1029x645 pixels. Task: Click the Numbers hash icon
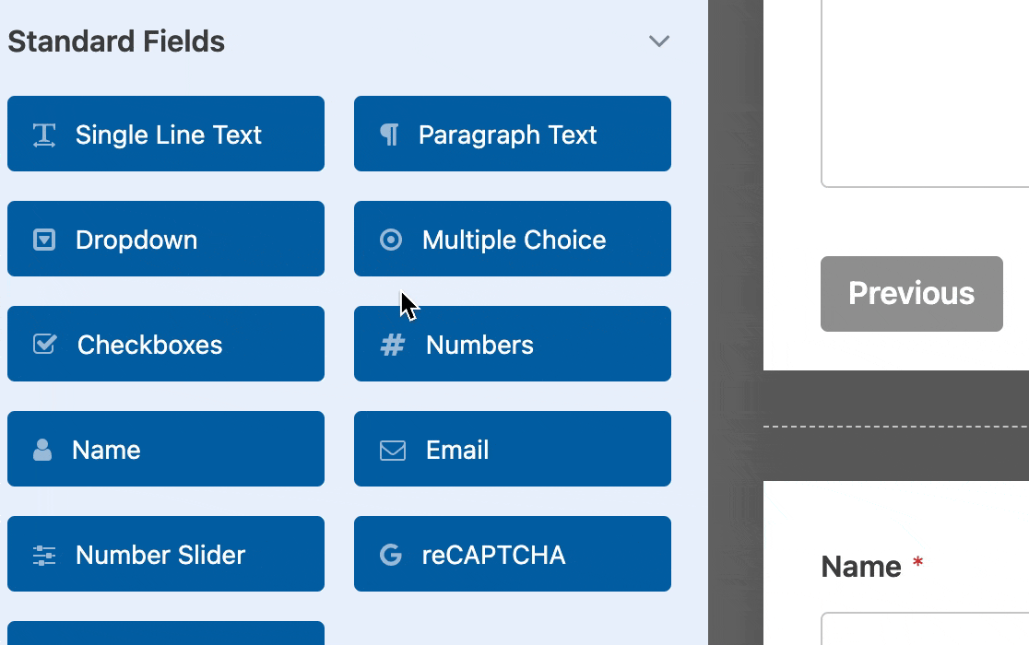[x=390, y=344]
